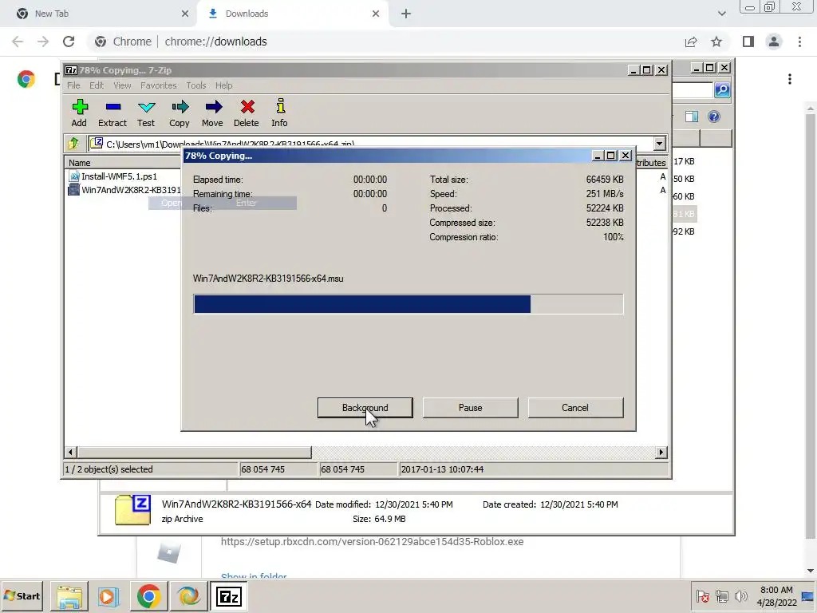Open the Windows Start menu
Screen dimensions: 817x613
[x=22, y=595]
